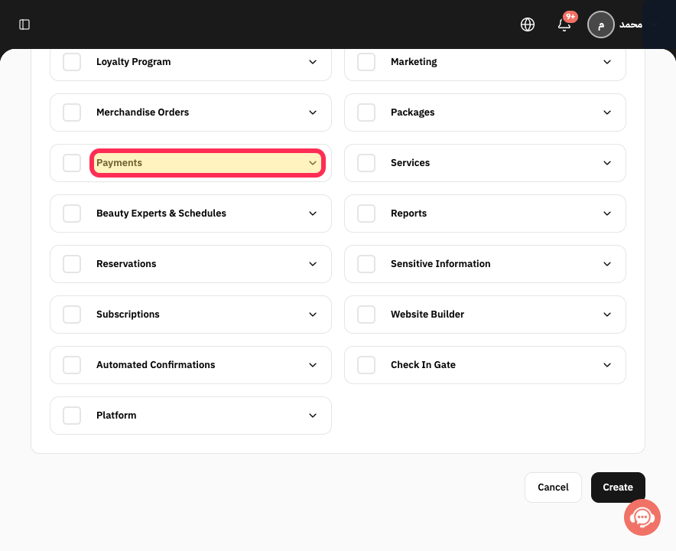This screenshot has height=551, width=676.
Task: Tick the Sensitive Information checkbox
Action: (x=366, y=264)
